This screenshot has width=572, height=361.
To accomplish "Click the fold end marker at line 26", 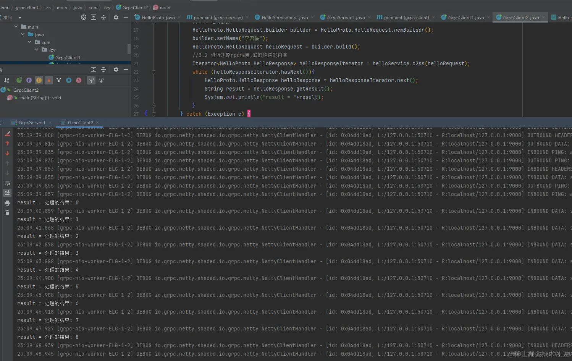I will tap(154, 105).
